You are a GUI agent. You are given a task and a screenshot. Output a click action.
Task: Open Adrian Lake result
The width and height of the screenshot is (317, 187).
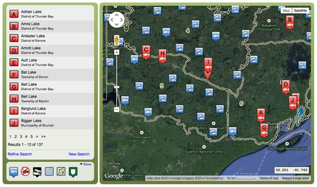(51, 14)
